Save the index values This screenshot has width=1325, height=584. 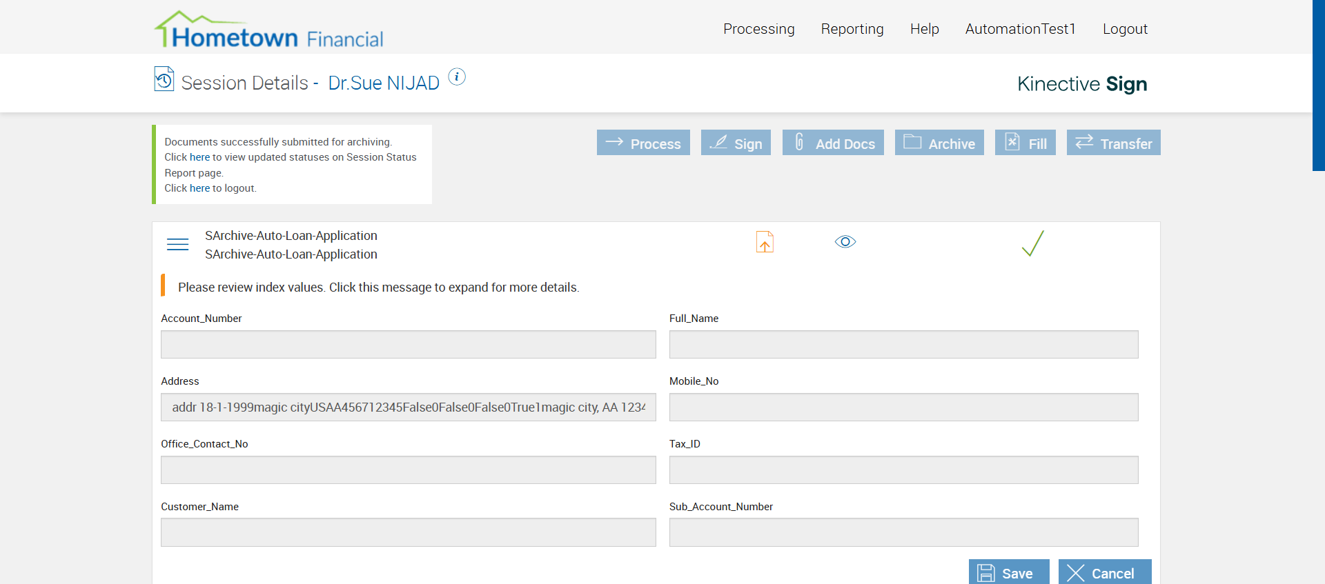point(1008,573)
